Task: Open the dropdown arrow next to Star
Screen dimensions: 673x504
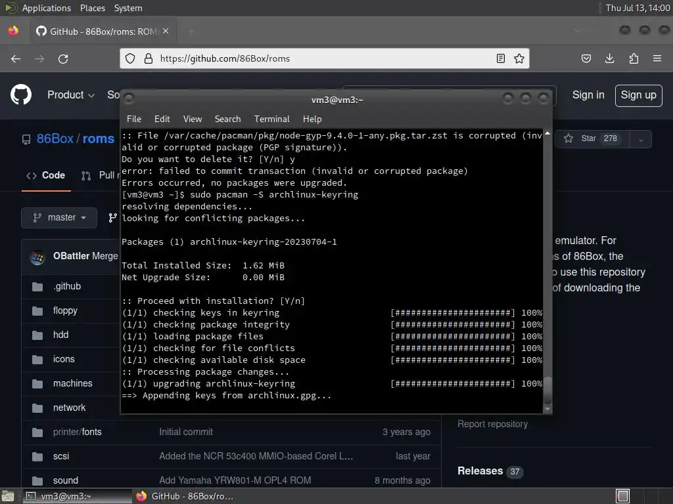Action: (641, 140)
